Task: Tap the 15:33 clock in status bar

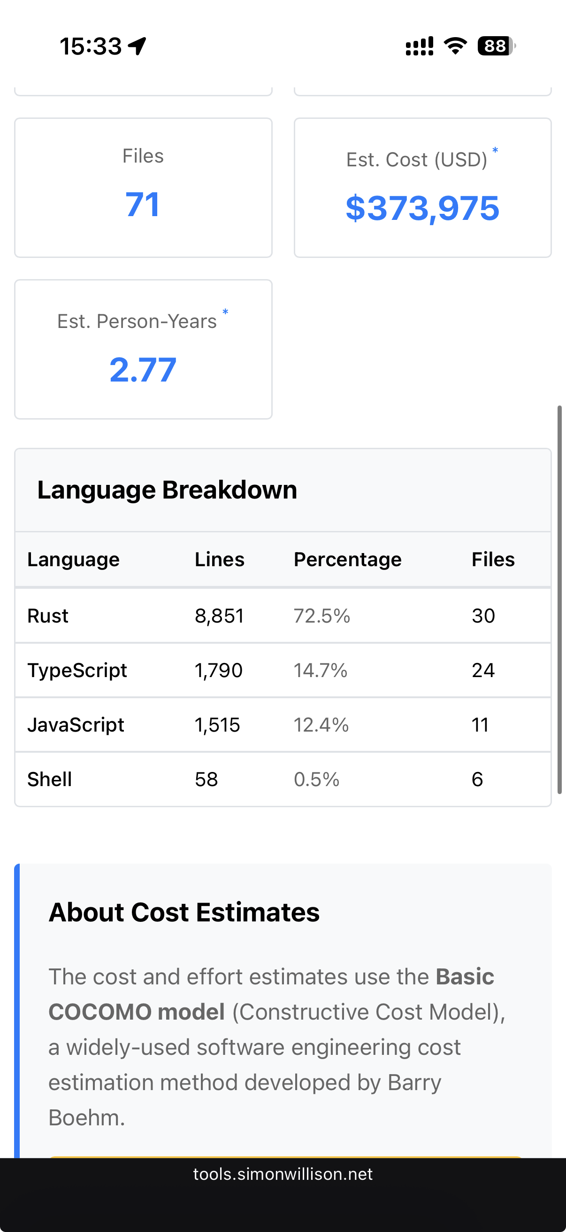Action: coord(91,47)
